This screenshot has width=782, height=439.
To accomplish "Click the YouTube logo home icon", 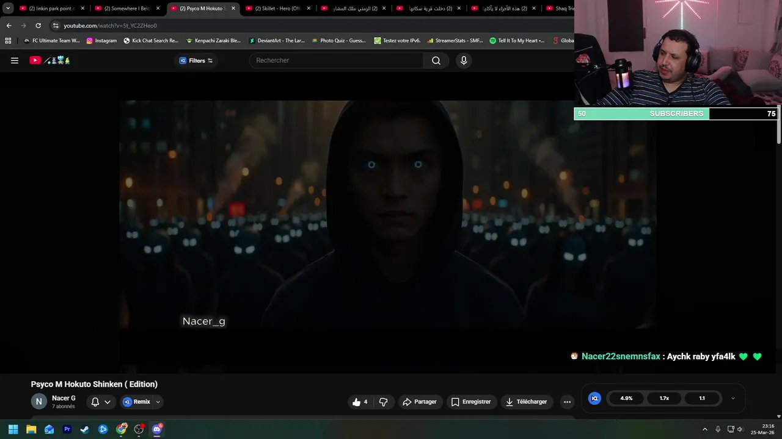I will 49,60.
